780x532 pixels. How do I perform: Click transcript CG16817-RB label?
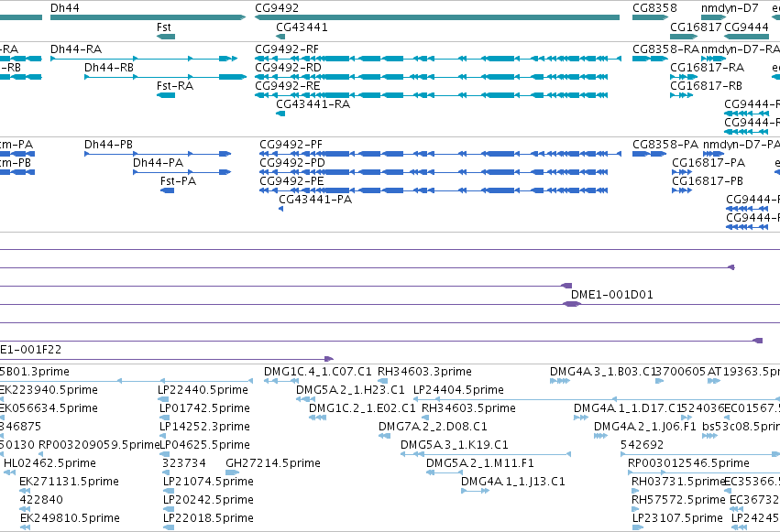[706, 86]
